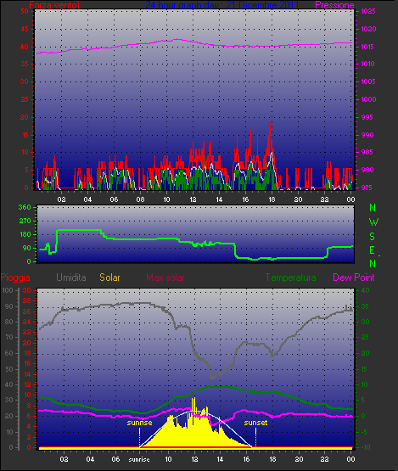398x471 pixels.
Task: Click the 14 hour label under solar chart
Action: [220, 459]
